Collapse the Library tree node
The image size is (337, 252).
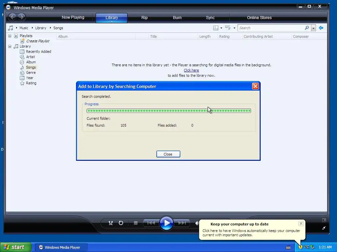point(10,46)
